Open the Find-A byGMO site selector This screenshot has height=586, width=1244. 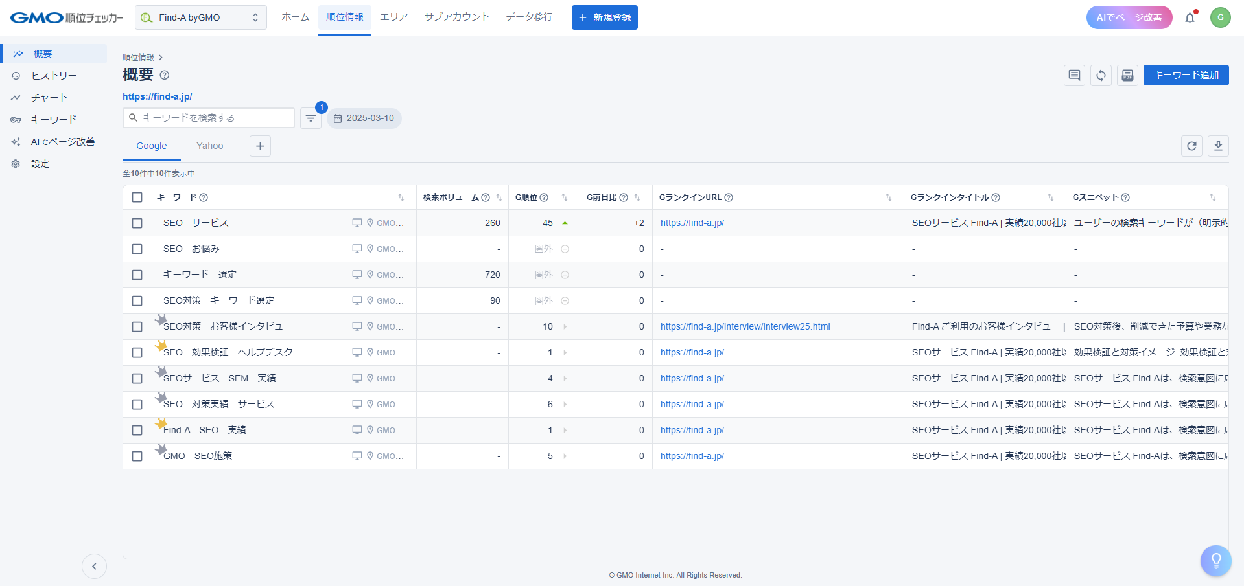200,17
